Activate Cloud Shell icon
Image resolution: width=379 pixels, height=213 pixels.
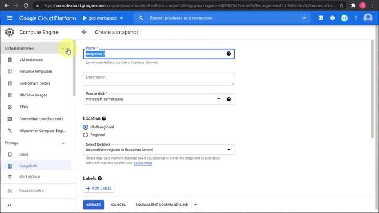[320, 18]
